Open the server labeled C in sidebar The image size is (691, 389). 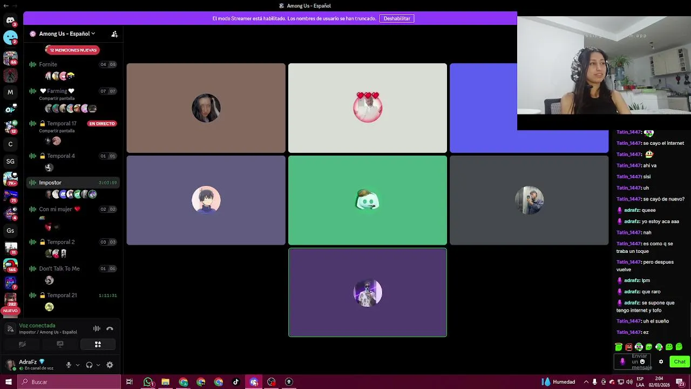click(x=10, y=144)
